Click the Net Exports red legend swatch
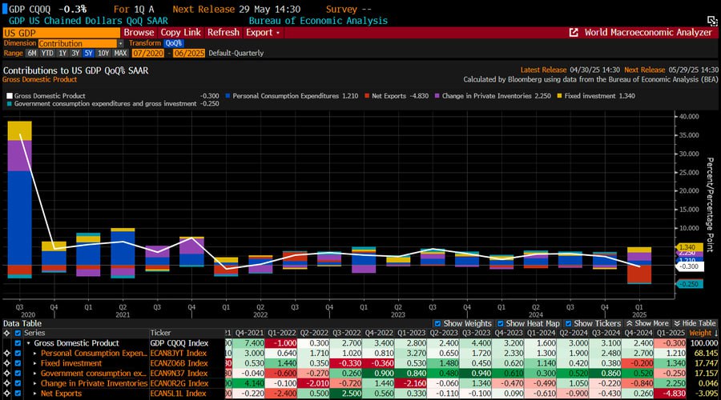Viewport: 721px width, 400px height. click(365, 95)
